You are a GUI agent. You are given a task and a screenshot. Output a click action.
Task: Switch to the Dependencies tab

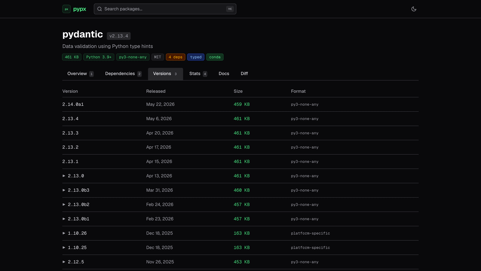(x=123, y=74)
